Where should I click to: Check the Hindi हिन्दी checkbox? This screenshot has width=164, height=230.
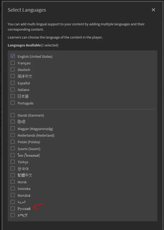(x=13, y=122)
